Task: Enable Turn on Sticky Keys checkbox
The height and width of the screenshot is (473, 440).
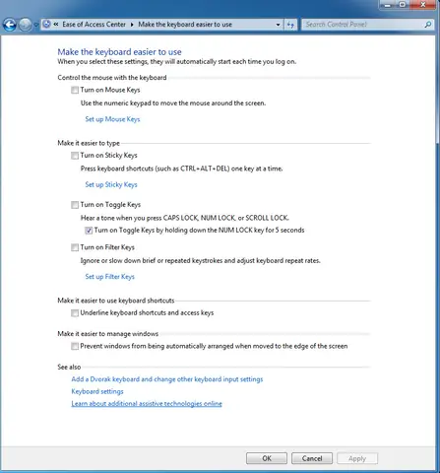Action: pyautogui.click(x=75, y=156)
